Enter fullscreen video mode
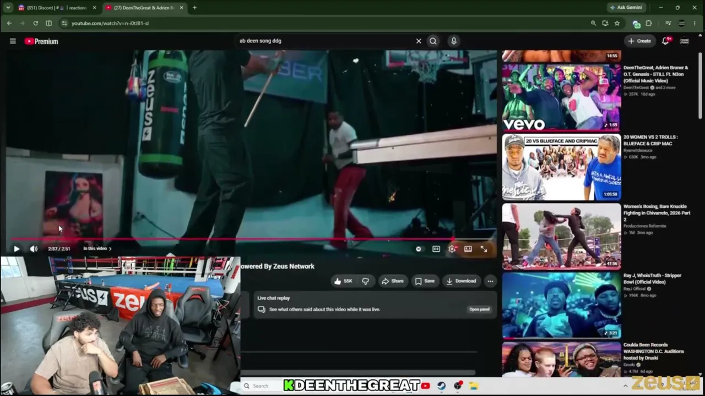The image size is (705, 396). [x=484, y=249]
